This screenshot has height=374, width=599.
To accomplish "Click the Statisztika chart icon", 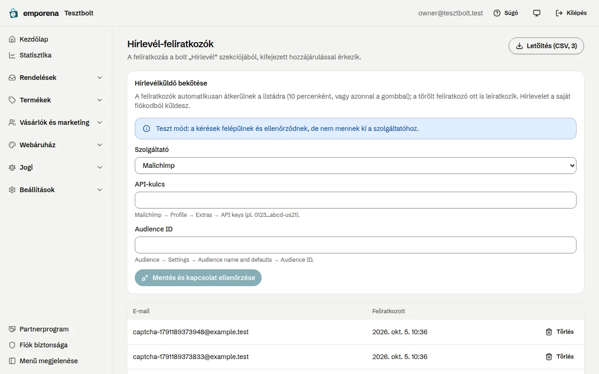I will coord(12,55).
